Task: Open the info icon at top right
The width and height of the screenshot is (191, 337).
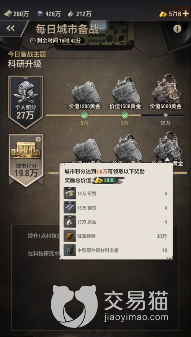Action: (177, 28)
